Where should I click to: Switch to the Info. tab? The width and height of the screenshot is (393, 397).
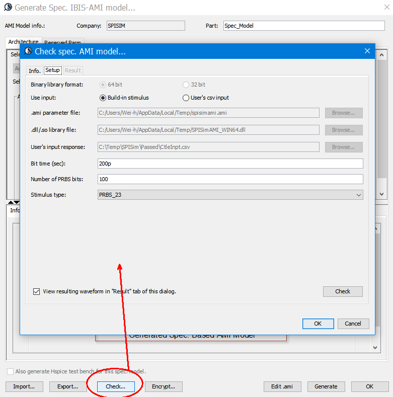pos(34,70)
